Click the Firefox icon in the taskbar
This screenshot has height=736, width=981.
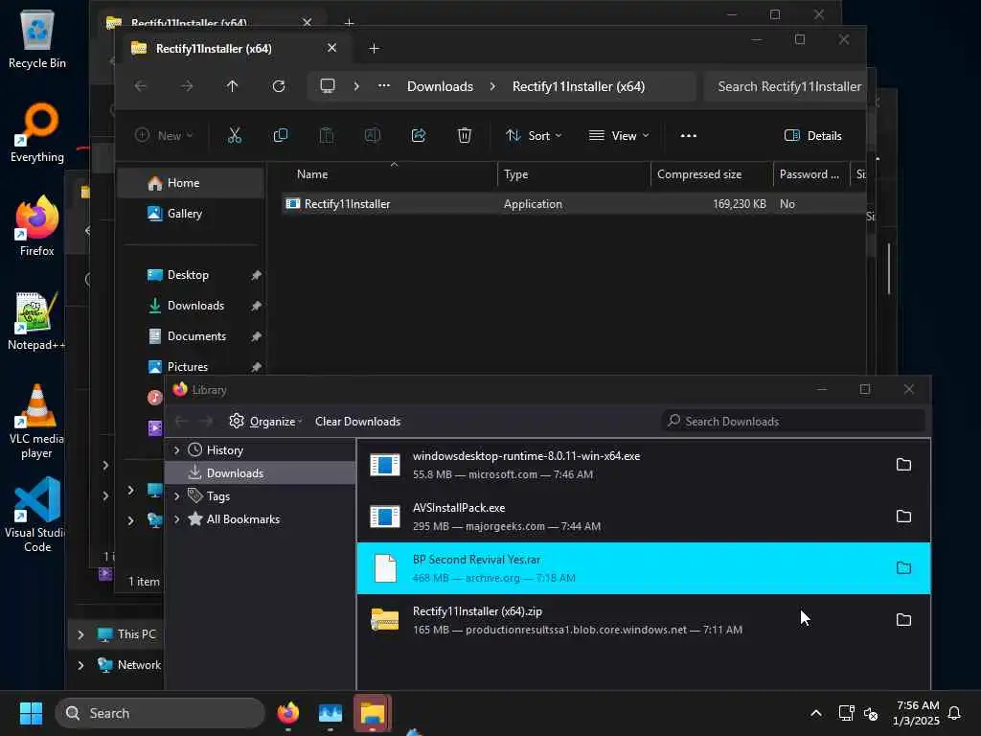(287, 713)
